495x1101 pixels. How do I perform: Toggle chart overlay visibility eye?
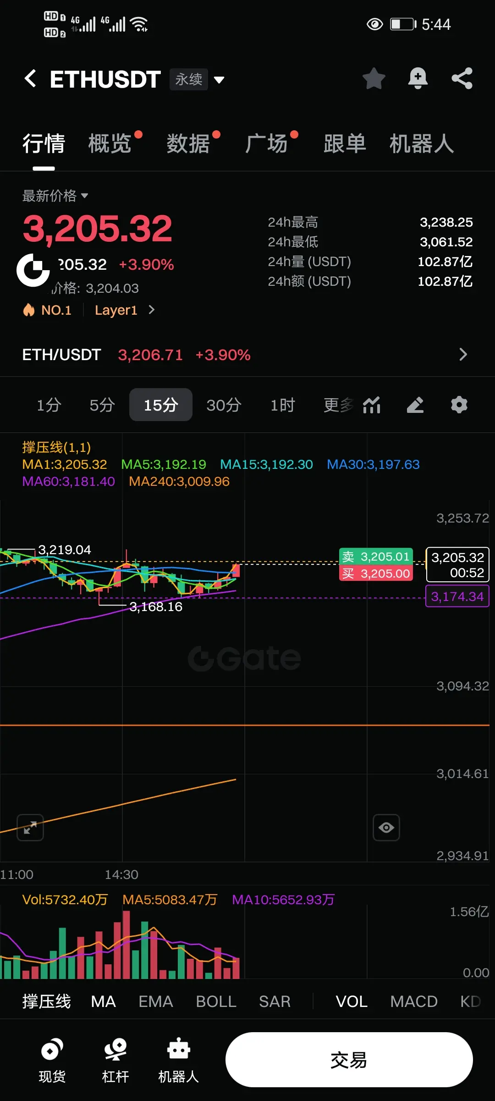click(386, 828)
